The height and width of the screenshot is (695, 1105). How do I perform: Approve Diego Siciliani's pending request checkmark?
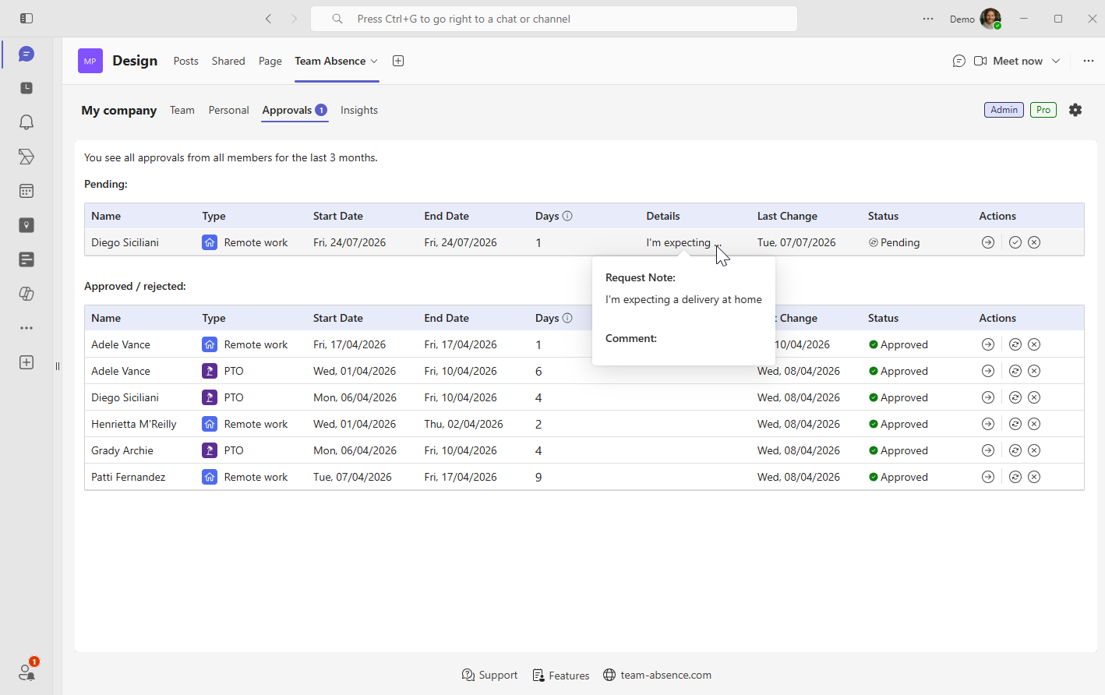pos(1015,242)
